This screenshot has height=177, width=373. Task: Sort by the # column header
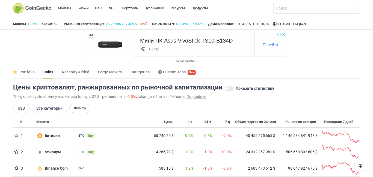click(x=21, y=122)
